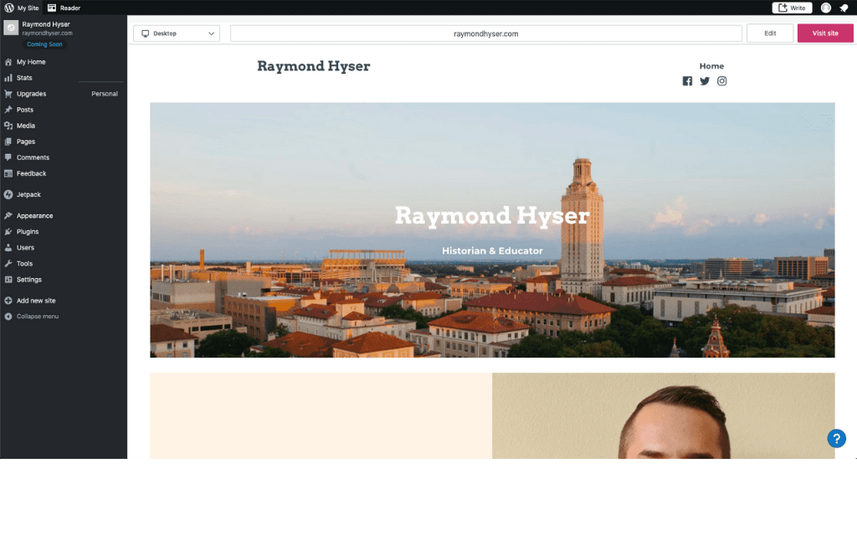Open My Site in top bar
857x536 pixels.
pos(22,8)
